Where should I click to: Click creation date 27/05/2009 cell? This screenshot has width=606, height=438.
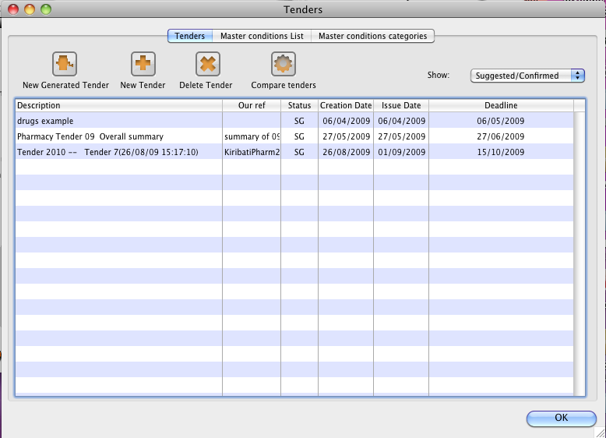[347, 136]
